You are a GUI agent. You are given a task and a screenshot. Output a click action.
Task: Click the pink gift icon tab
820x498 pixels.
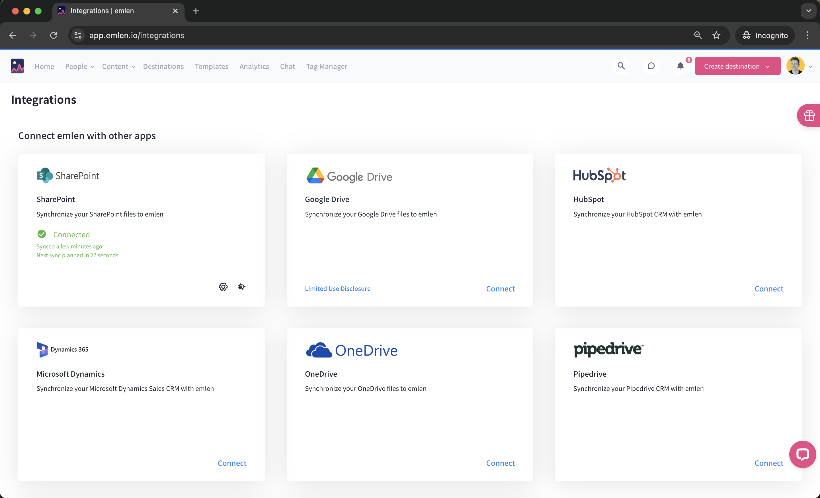(809, 115)
